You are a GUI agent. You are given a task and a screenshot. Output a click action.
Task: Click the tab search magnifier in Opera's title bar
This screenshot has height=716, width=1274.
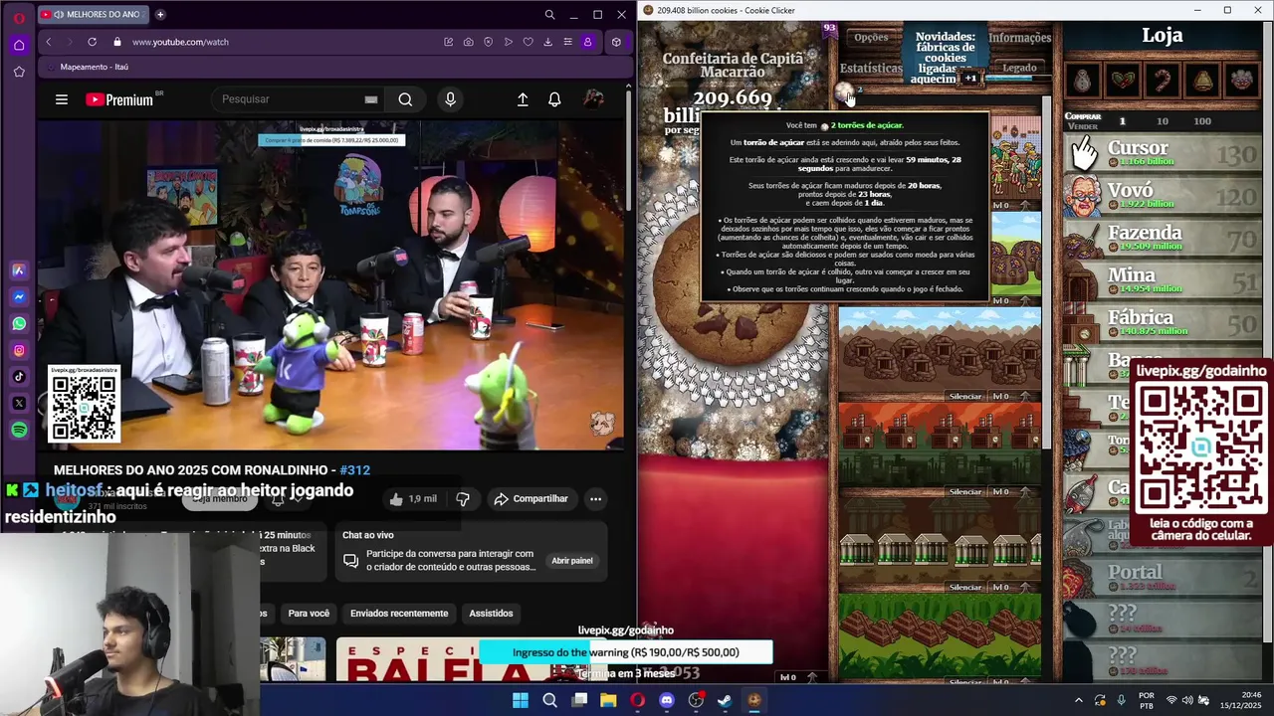click(x=549, y=15)
